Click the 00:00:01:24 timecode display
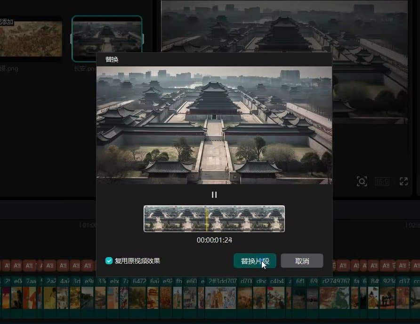This screenshot has height=324, width=420. (x=214, y=241)
